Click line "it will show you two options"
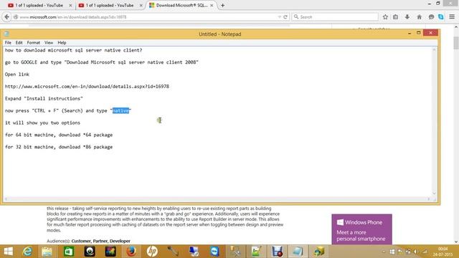459x258 pixels. click(x=42, y=123)
